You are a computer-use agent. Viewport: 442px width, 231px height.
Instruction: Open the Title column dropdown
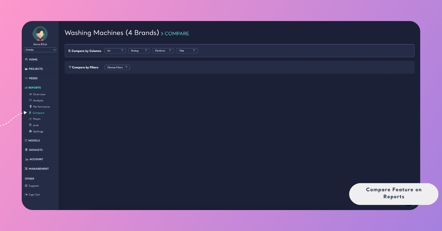pyautogui.click(x=187, y=51)
